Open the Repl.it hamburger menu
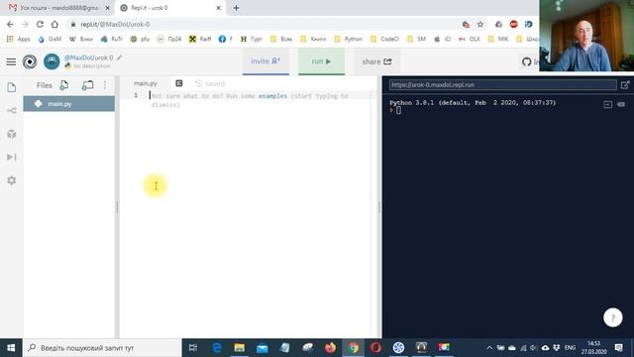 (x=11, y=61)
